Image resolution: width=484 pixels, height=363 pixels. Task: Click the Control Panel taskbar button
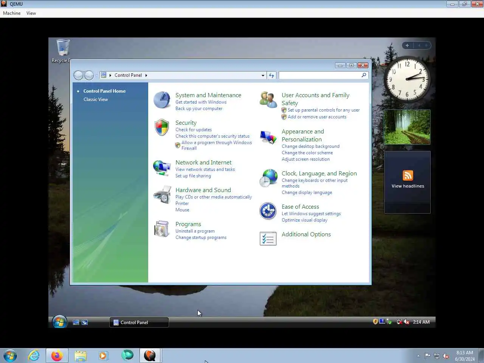(x=139, y=322)
